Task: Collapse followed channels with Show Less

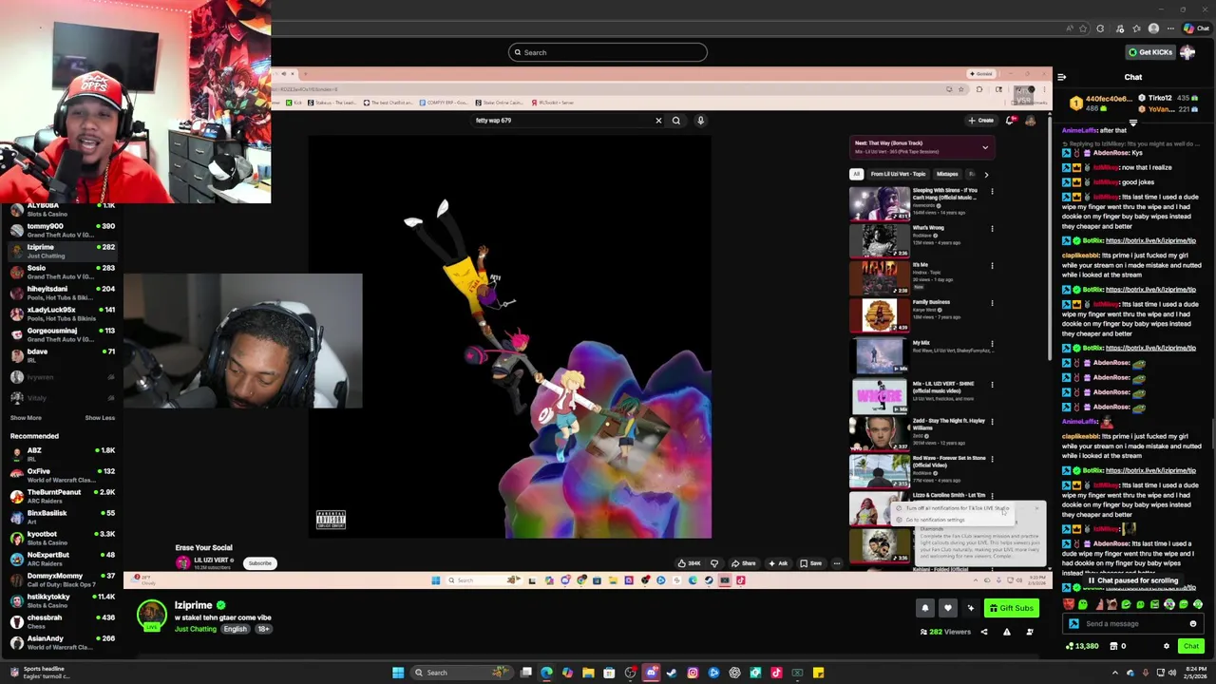Action: point(100,418)
